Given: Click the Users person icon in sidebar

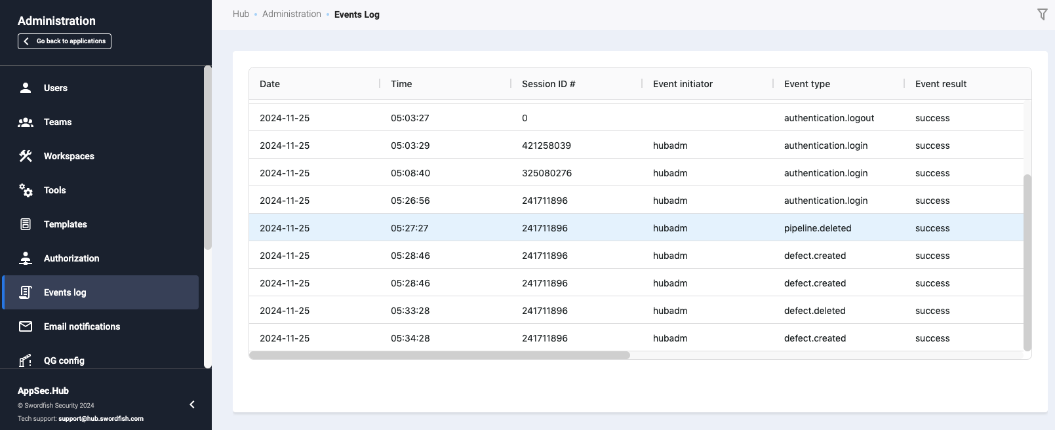Looking at the screenshot, I should point(26,88).
